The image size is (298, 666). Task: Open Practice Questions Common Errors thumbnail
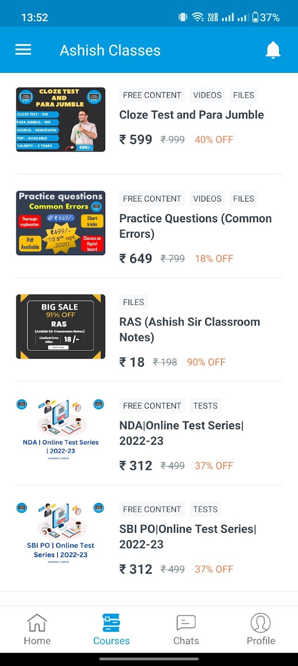60,223
